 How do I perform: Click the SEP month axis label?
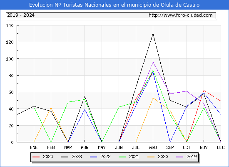coord(170,147)
